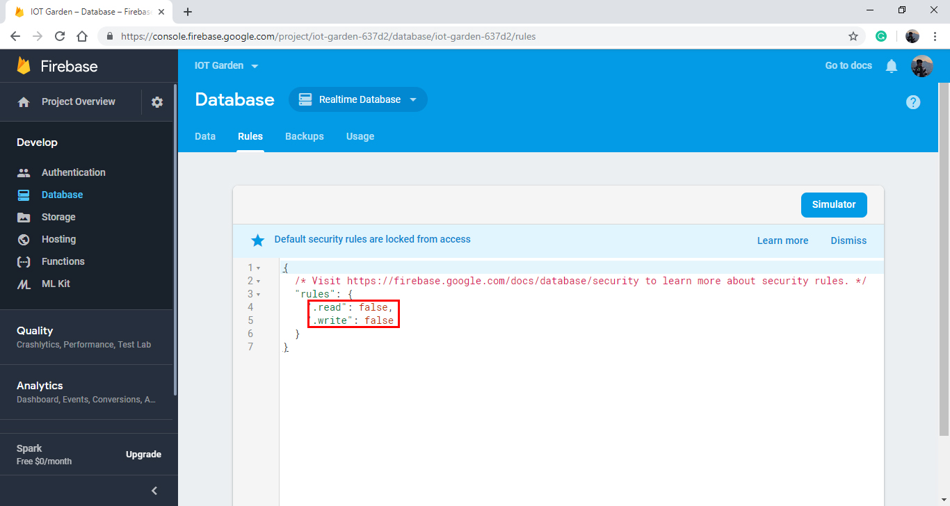Open project settings gear icon
This screenshot has width=950, height=506.
157,102
